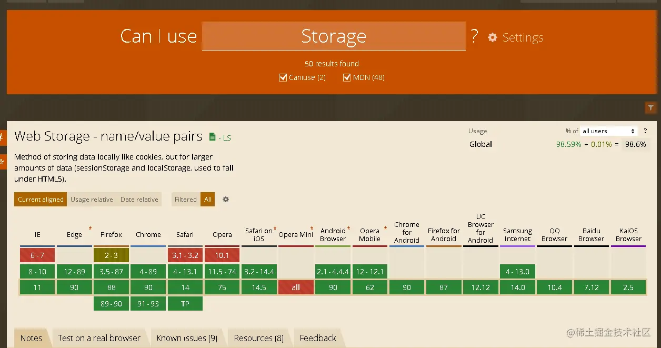Switch to the Filtered view
The height and width of the screenshot is (348, 661).
coord(185,200)
